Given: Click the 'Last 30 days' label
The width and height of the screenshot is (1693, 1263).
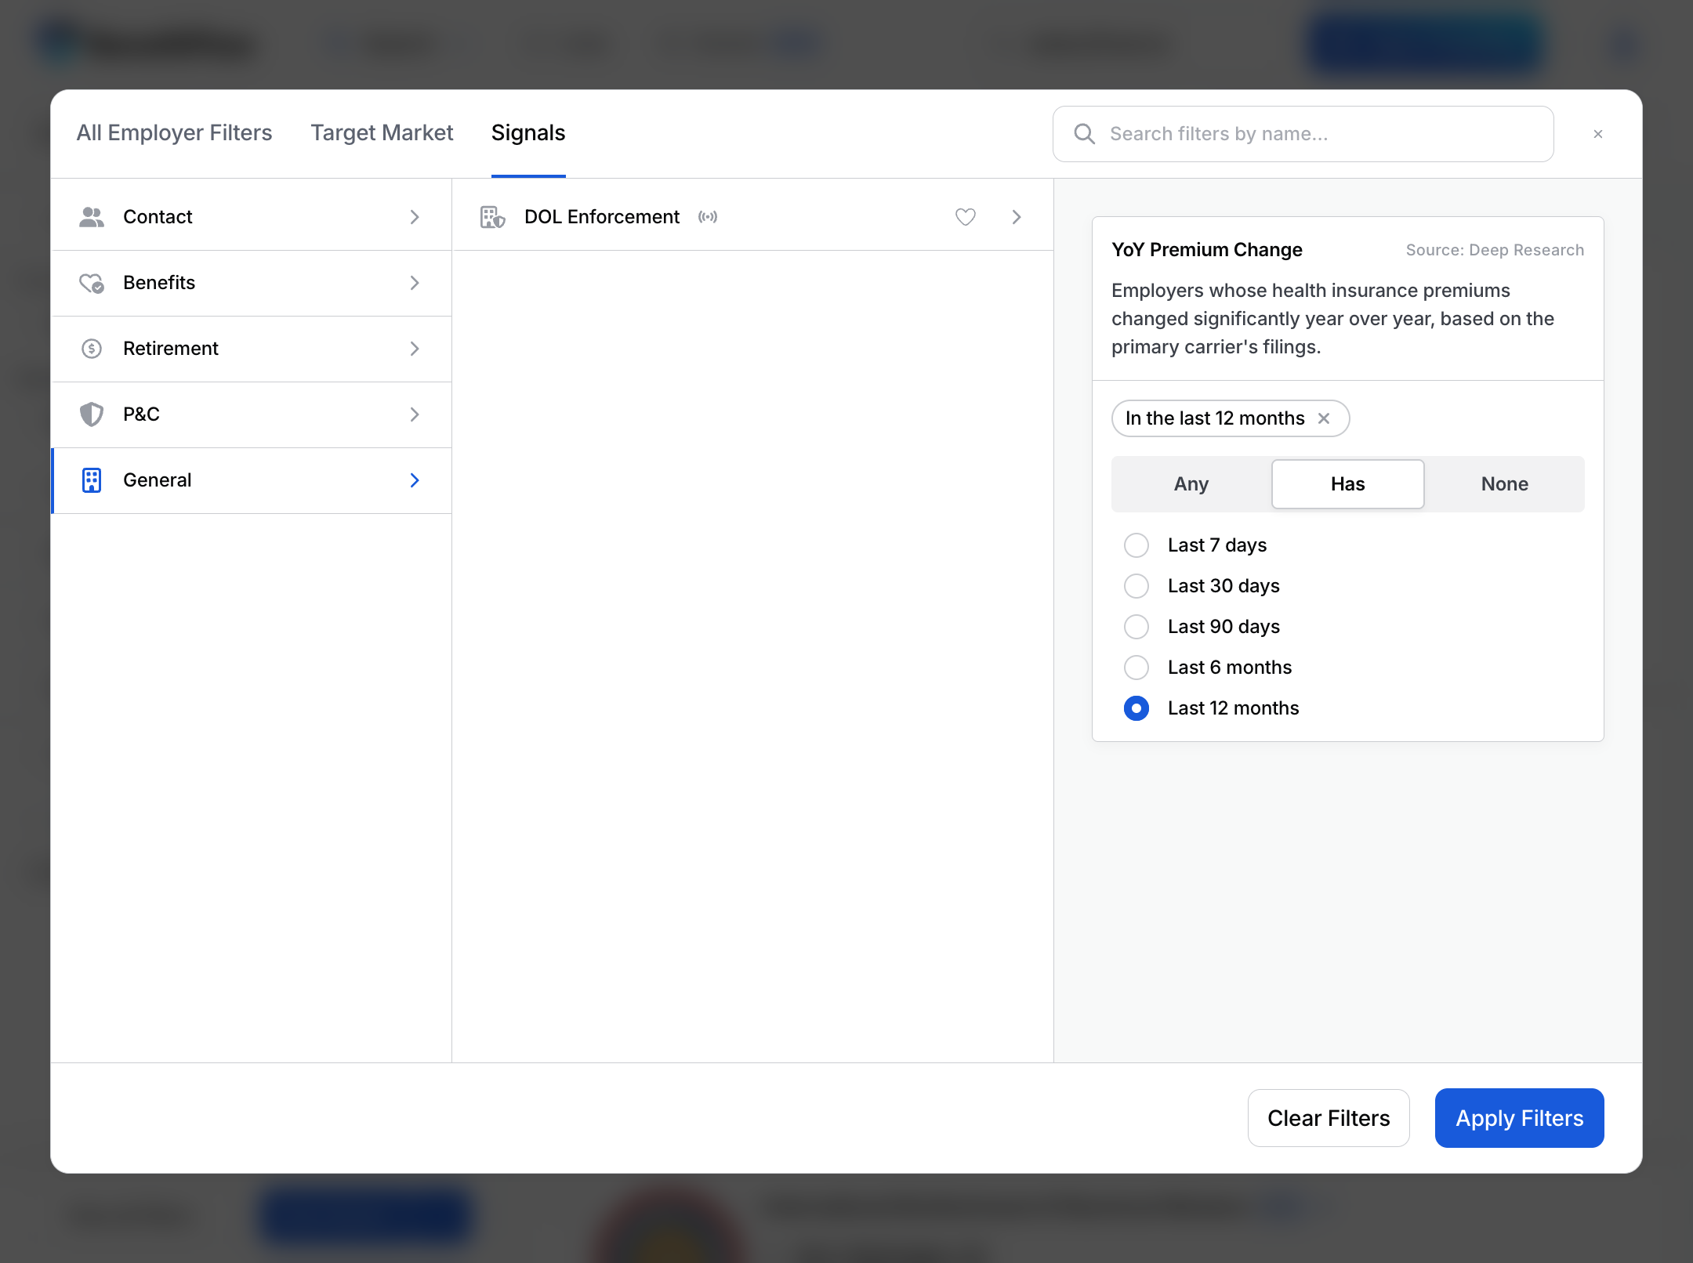Looking at the screenshot, I should click(x=1224, y=586).
